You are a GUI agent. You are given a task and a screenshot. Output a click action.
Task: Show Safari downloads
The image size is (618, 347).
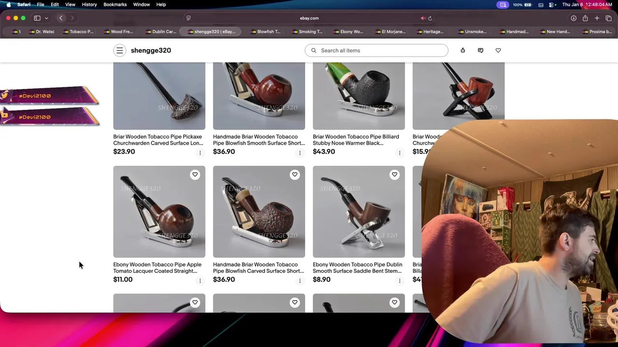tap(574, 18)
